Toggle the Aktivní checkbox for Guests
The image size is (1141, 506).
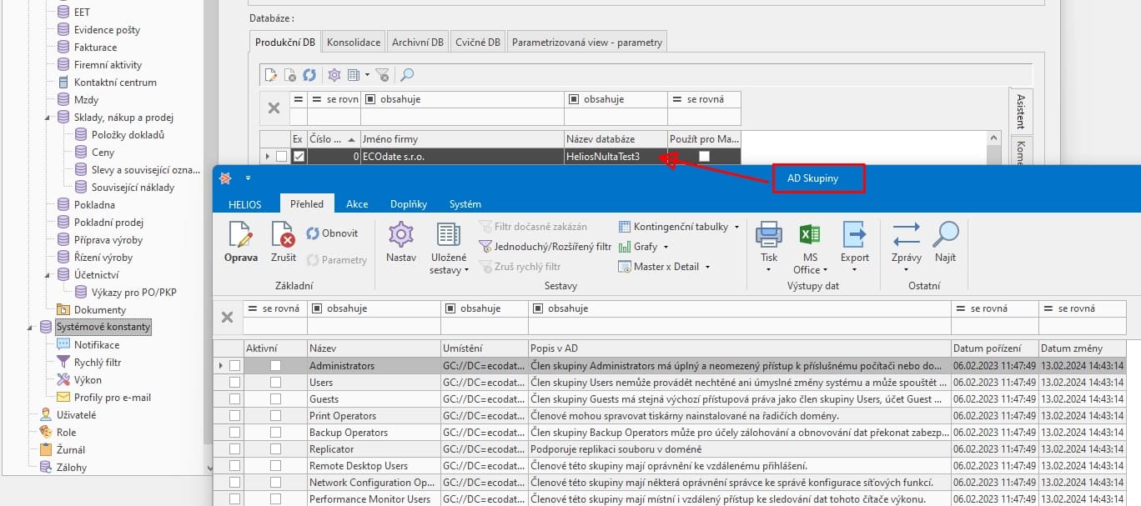point(275,399)
